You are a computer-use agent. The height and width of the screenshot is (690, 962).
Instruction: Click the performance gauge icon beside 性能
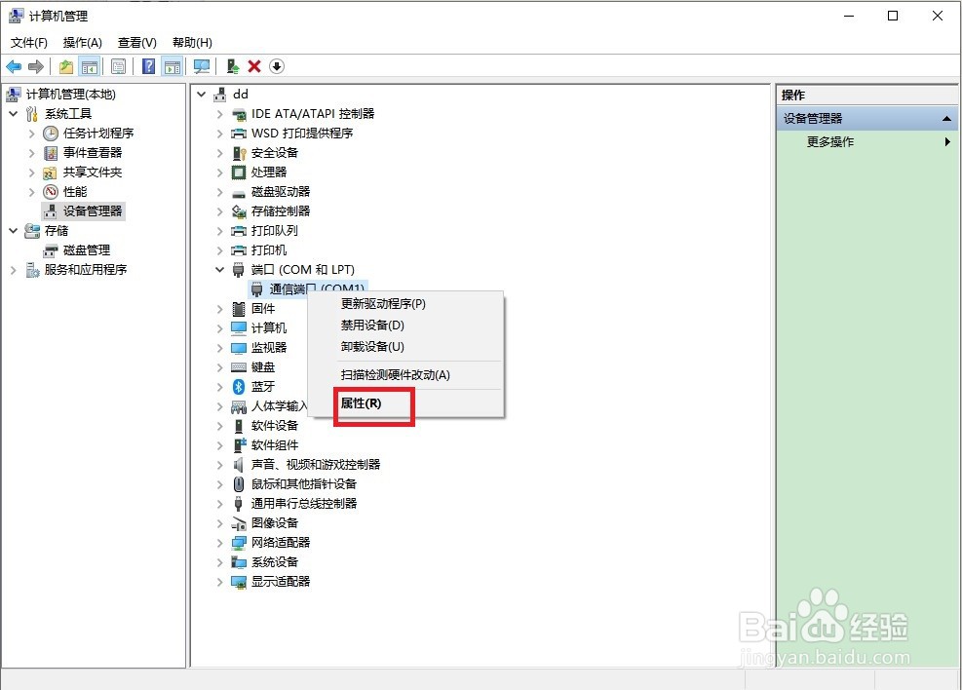click(x=51, y=192)
